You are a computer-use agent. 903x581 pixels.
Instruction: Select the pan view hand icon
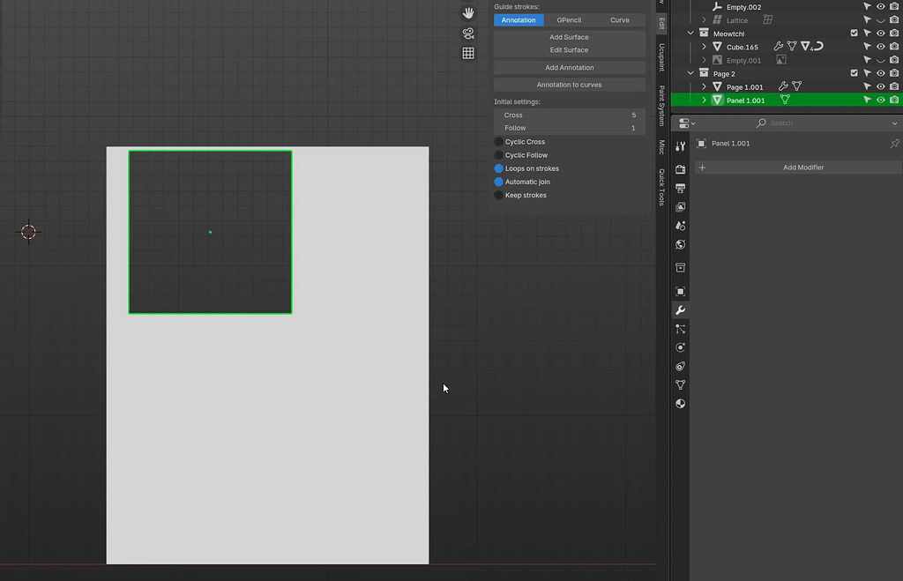point(468,12)
